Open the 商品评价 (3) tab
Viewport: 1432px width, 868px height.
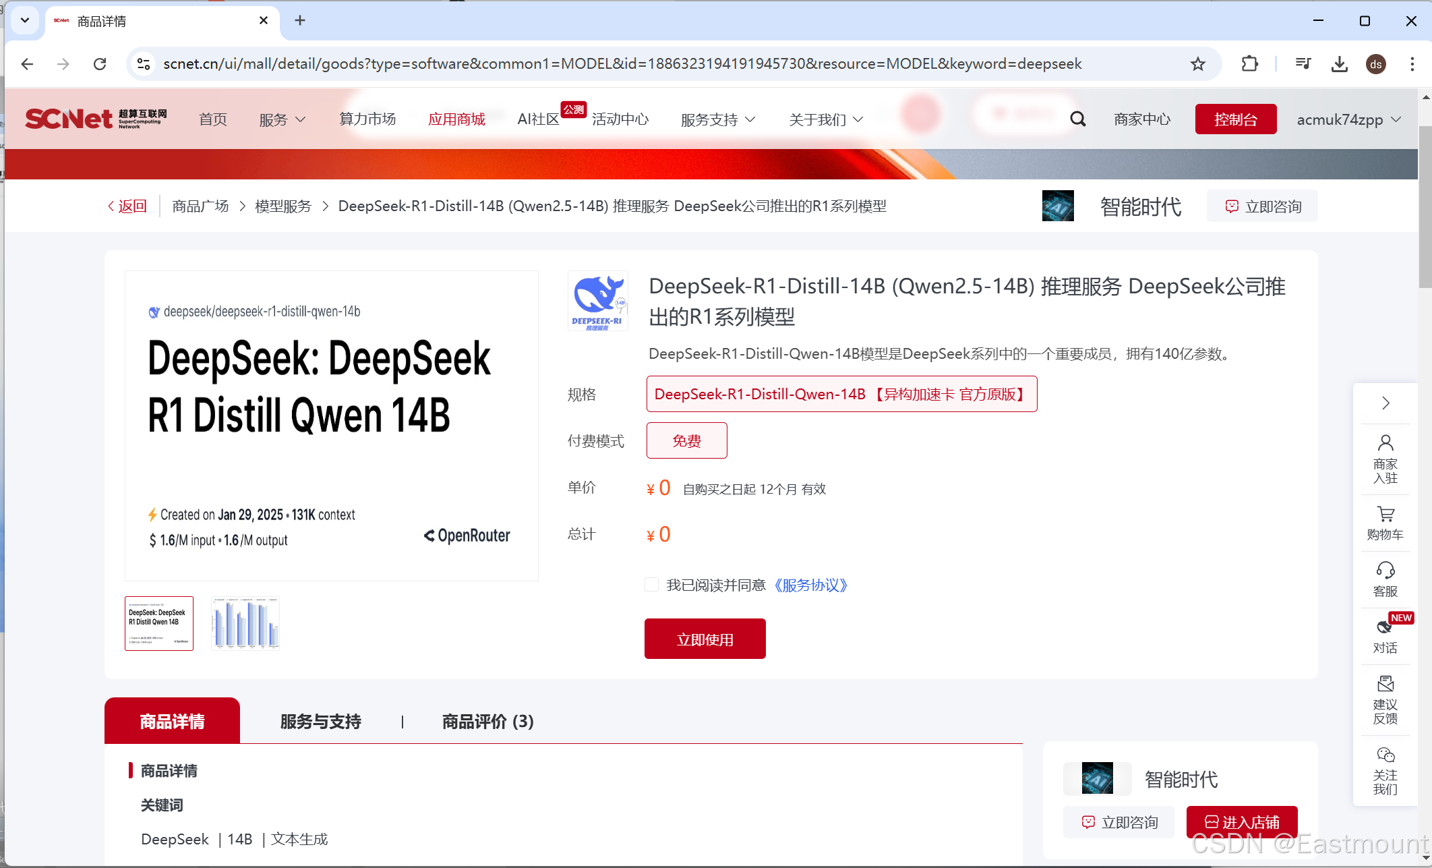(x=487, y=722)
